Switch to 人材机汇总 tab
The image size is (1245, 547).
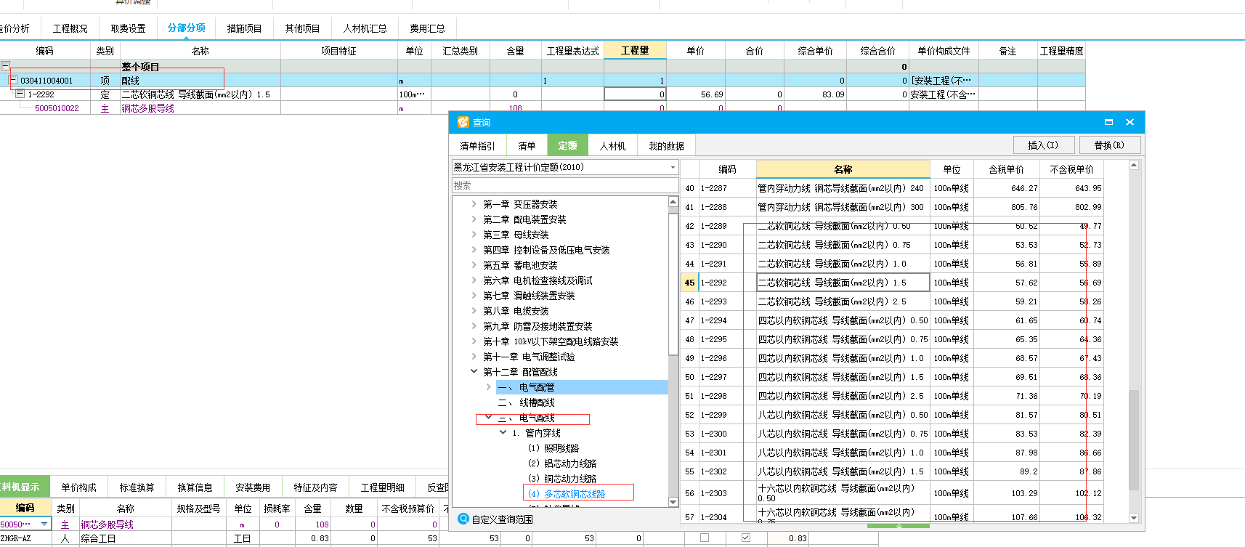pyautogui.click(x=365, y=28)
